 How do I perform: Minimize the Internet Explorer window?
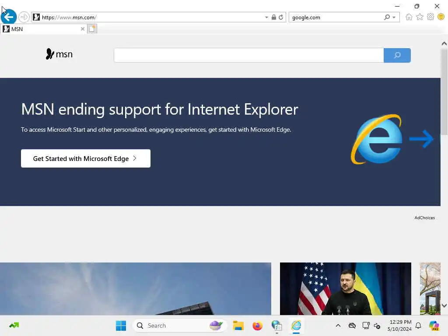pyautogui.click(x=397, y=6)
